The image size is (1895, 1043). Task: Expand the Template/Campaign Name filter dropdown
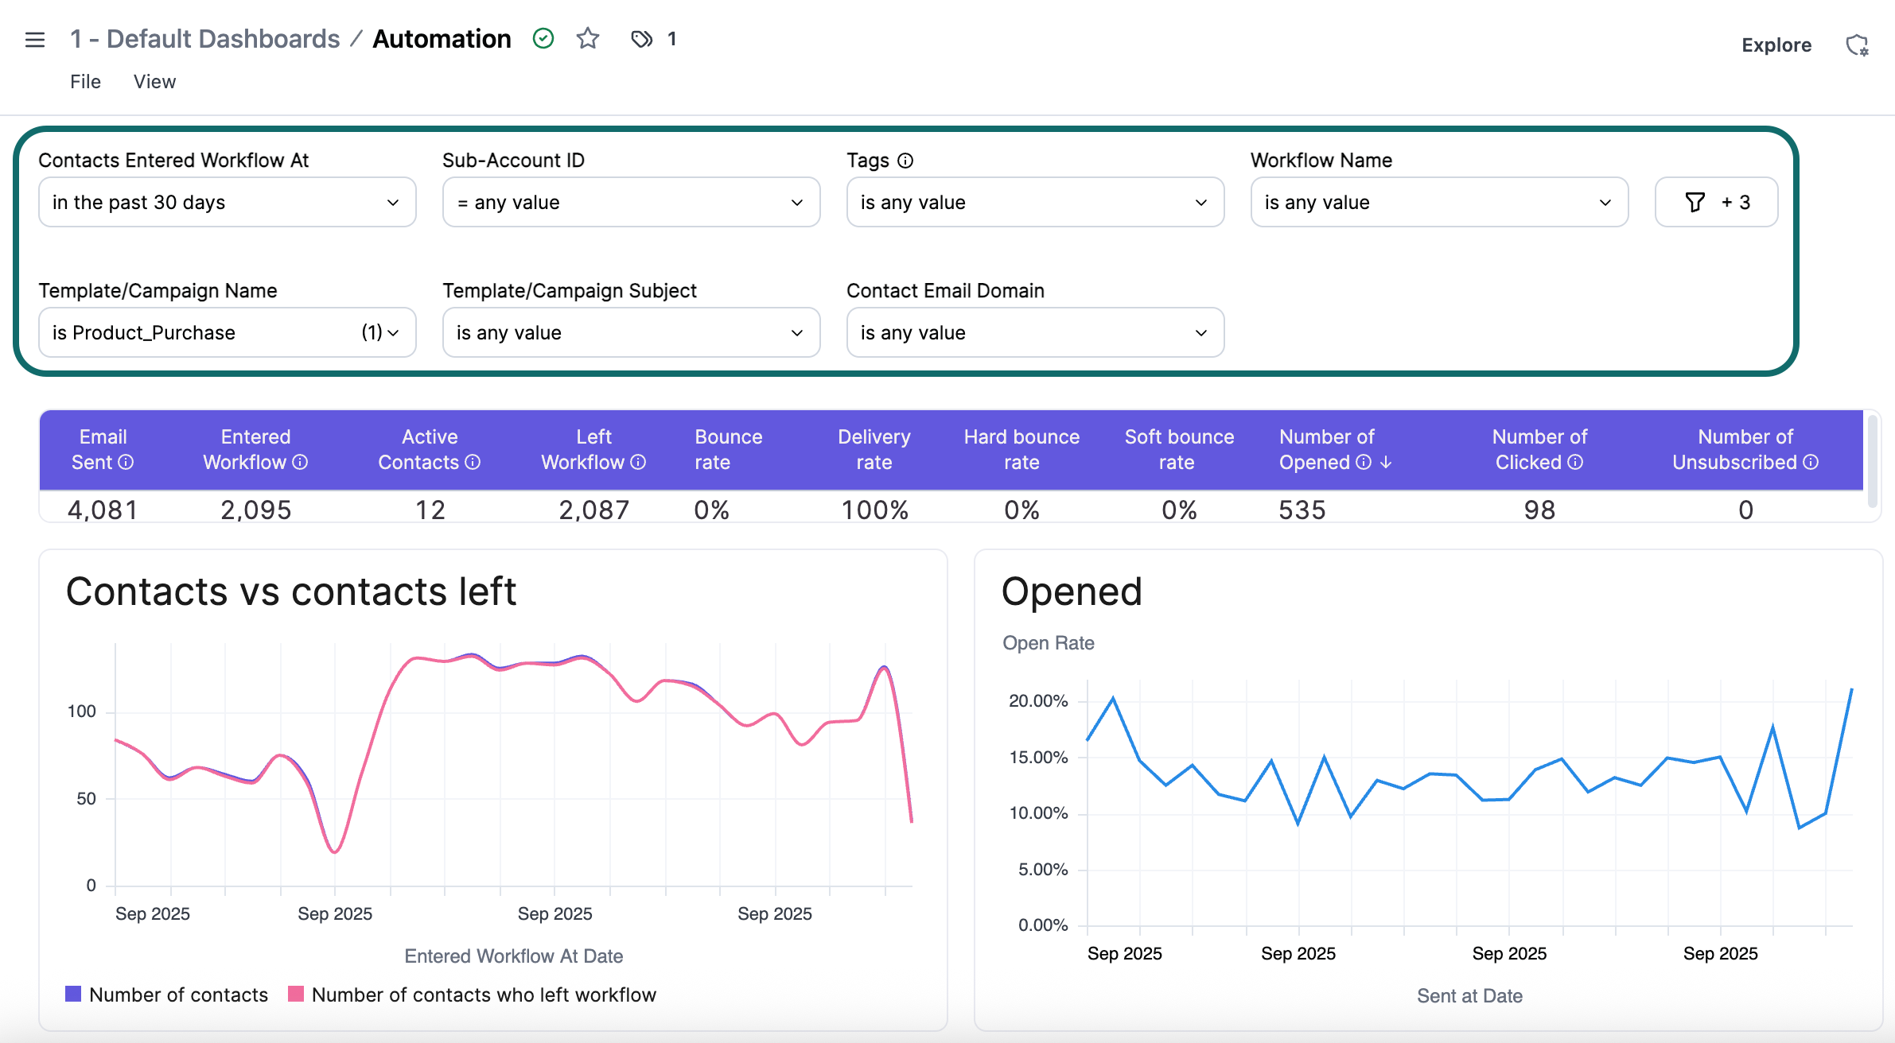(x=227, y=332)
